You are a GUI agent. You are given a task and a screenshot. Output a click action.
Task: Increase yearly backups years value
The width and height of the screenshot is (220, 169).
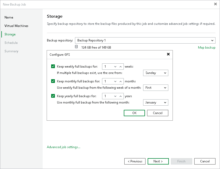(121, 96)
